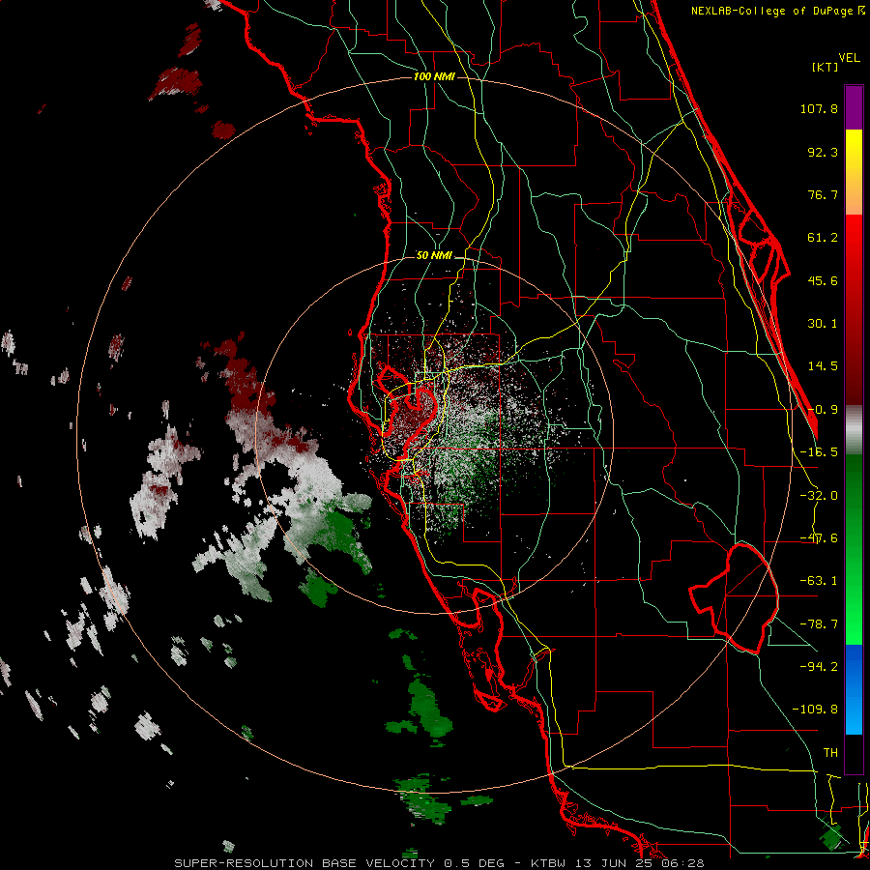Click the TH label on the color scale
The width and height of the screenshot is (870, 870).
pyautogui.click(x=830, y=753)
